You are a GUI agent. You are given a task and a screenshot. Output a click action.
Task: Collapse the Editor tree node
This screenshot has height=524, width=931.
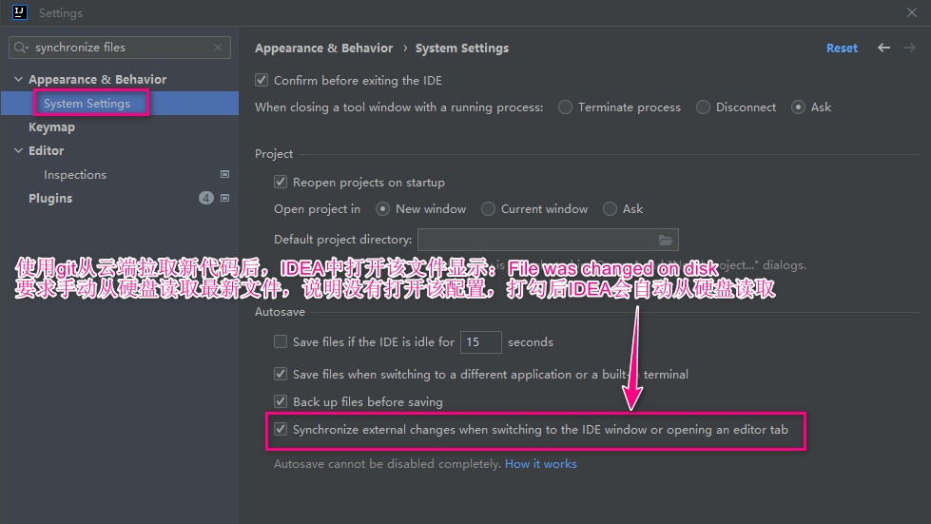[18, 150]
